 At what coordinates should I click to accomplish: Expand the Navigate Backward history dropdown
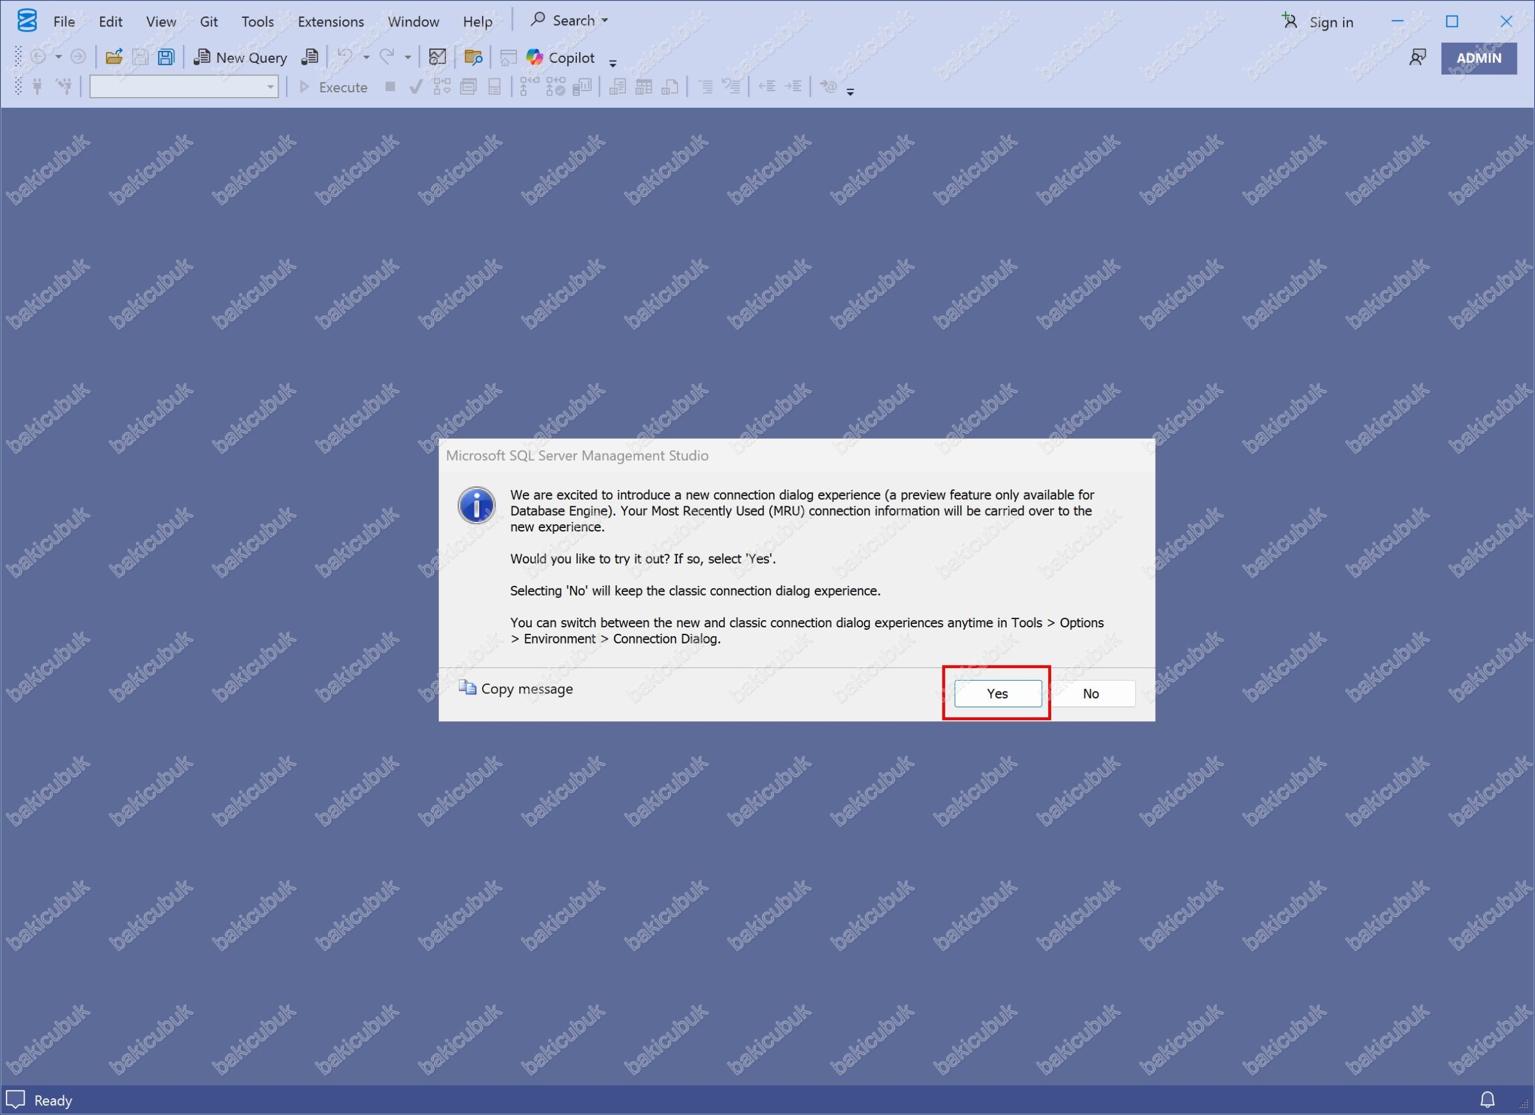59,57
